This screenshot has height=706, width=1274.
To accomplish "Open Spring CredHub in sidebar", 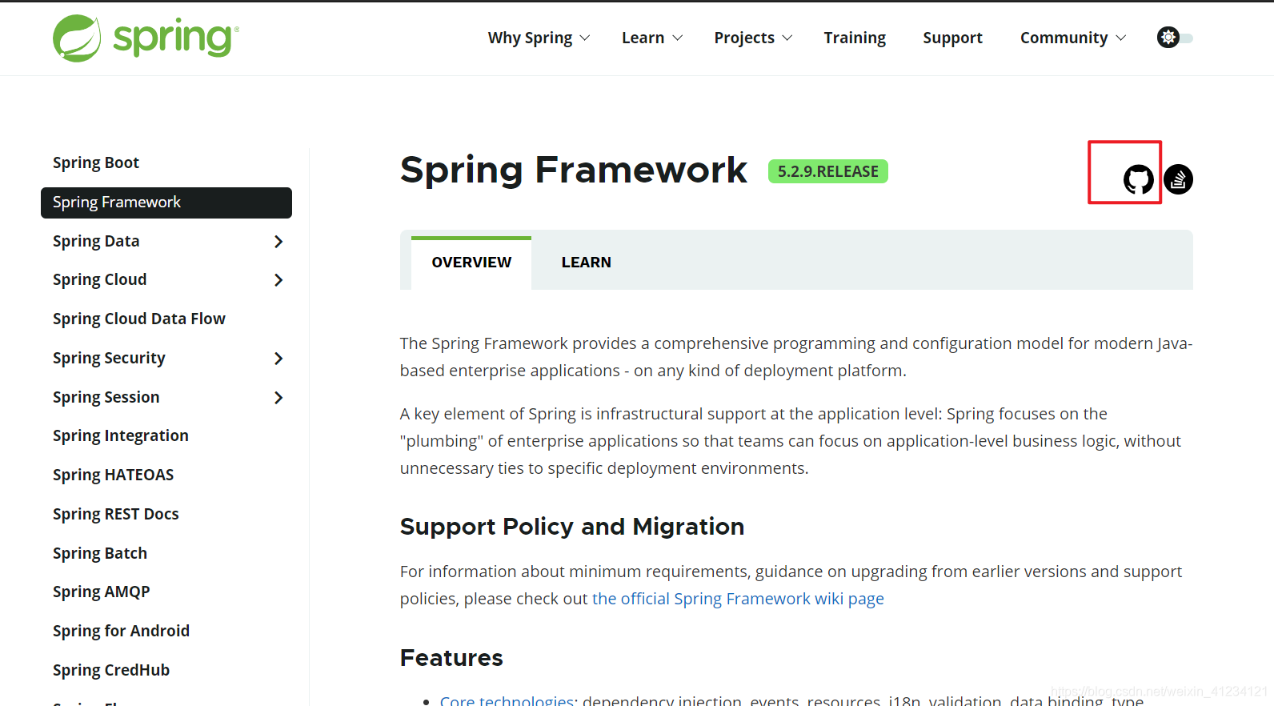I will pyautogui.click(x=111, y=670).
